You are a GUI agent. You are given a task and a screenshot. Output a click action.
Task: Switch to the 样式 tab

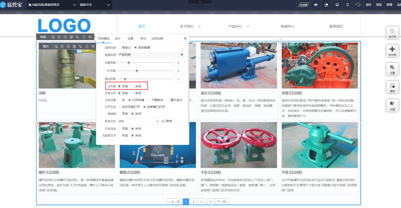[x=143, y=38]
